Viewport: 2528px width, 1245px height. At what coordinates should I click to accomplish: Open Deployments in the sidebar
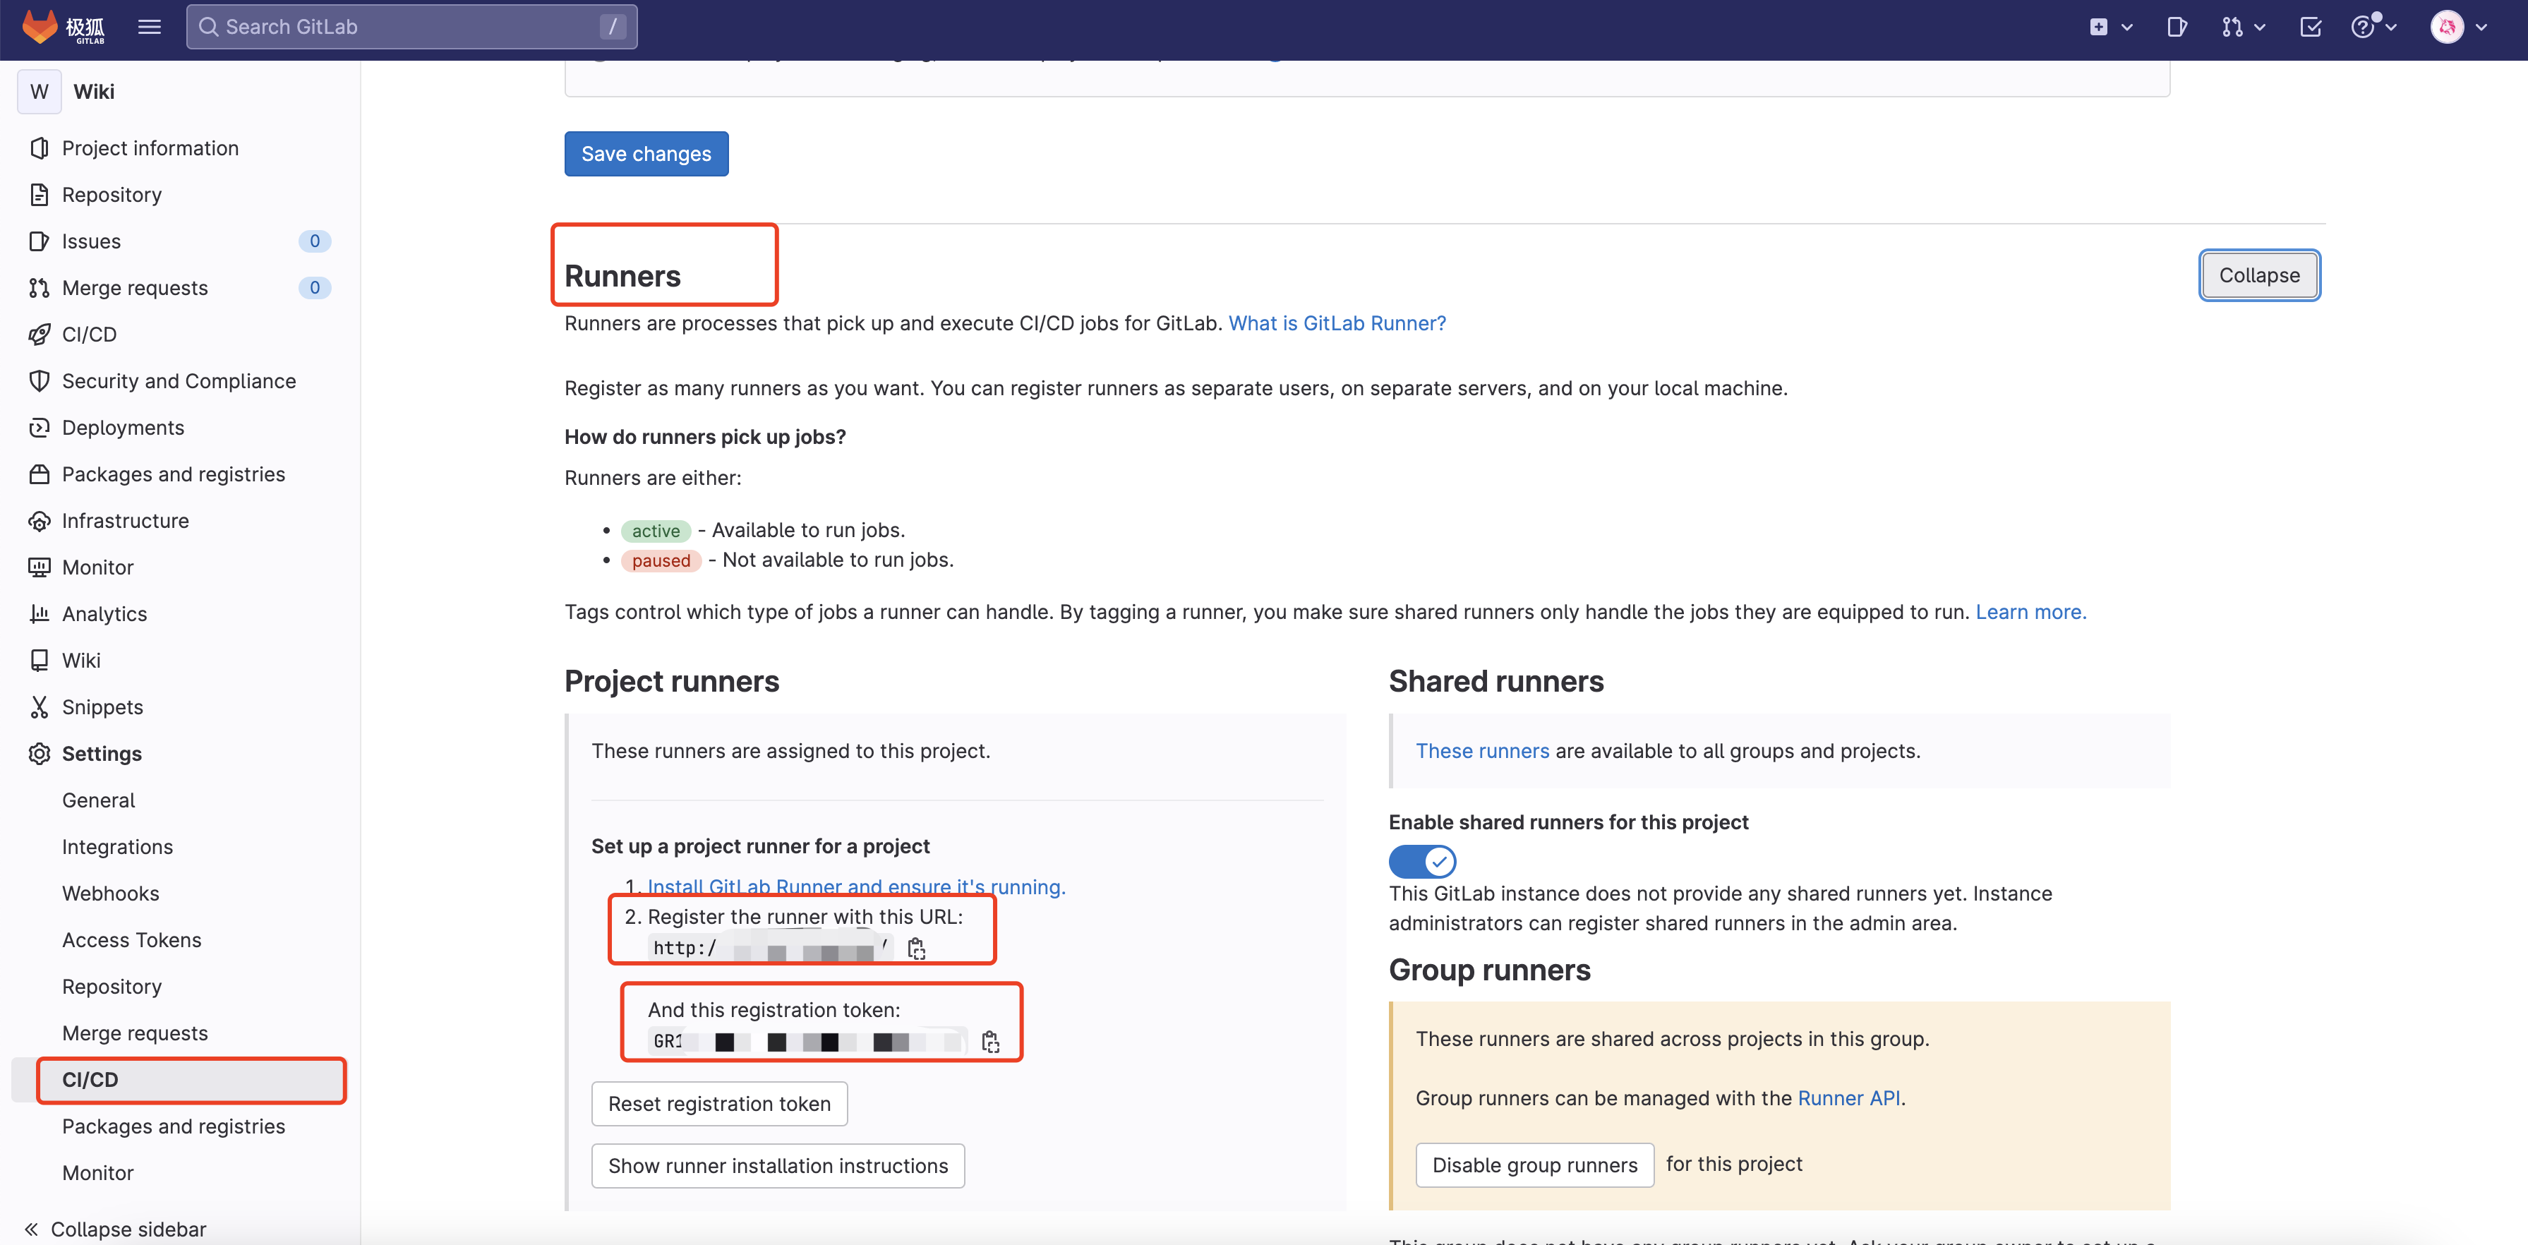[x=123, y=428]
